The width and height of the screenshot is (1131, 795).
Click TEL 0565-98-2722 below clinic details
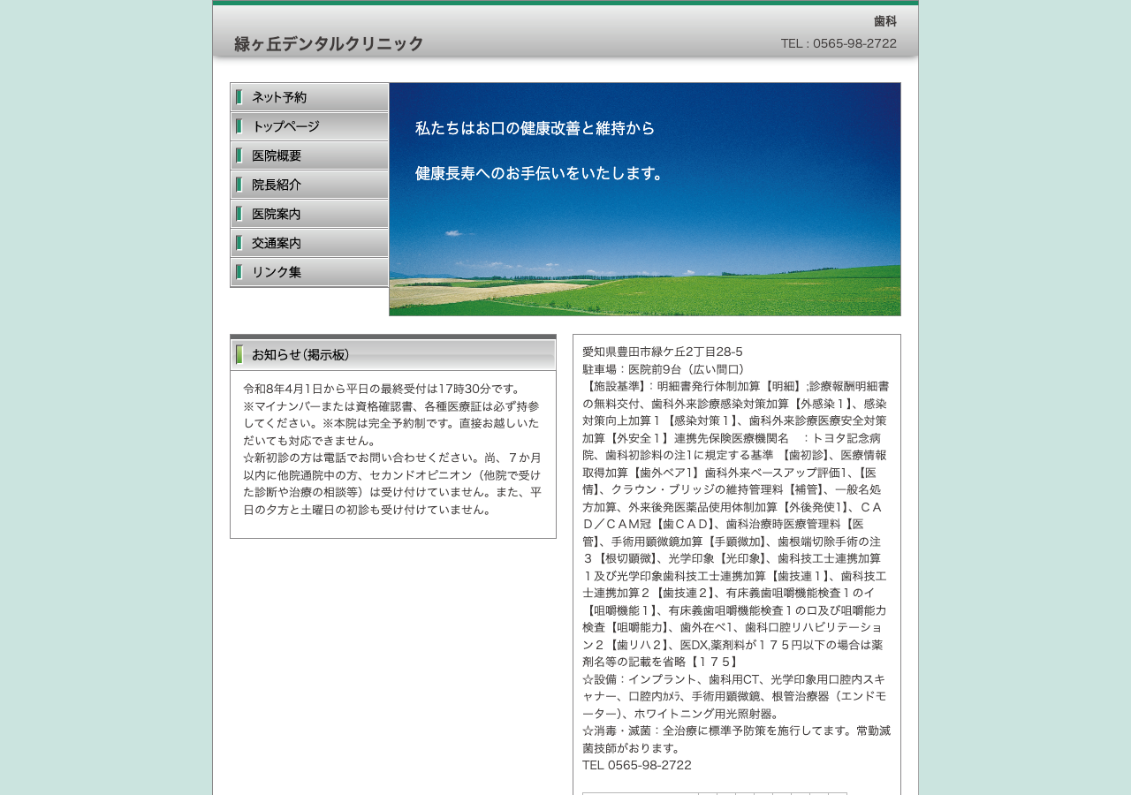(637, 765)
